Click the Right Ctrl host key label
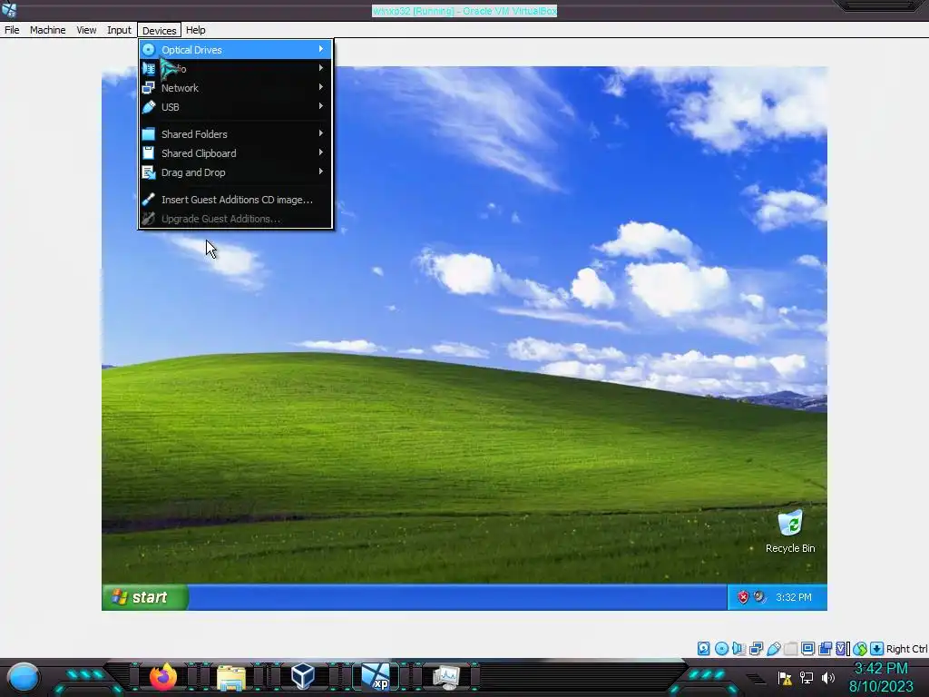The image size is (929, 697). [x=906, y=649]
